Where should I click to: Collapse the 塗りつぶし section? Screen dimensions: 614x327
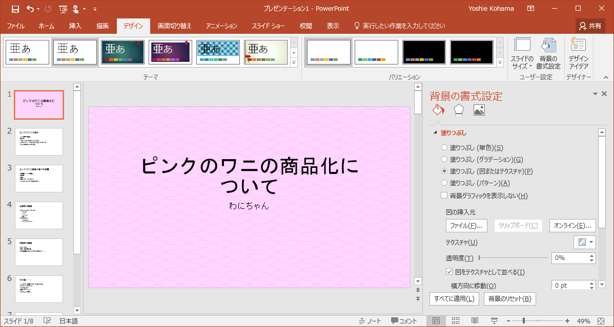[x=436, y=133]
